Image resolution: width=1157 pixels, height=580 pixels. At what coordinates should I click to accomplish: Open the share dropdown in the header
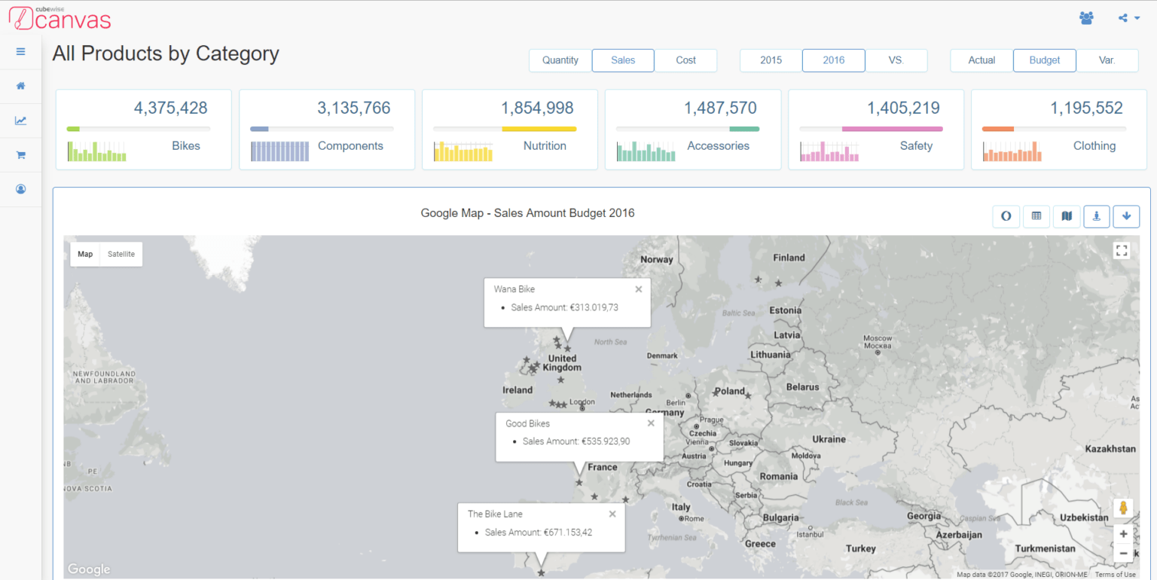click(x=1128, y=18)
